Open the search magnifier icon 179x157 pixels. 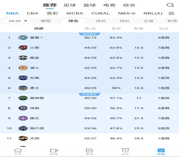point(170,5)
